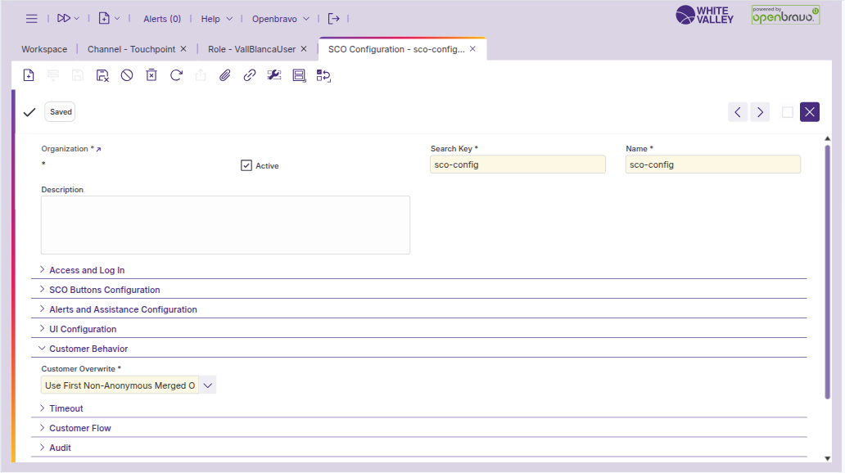Refresh the record with the reload icon
The width and height of the screenshot is (845, 473).
click(x=176, y=75)
